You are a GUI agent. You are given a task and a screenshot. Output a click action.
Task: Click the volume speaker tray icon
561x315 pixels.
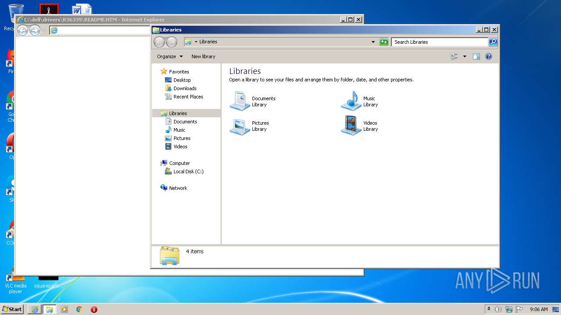pos(498,309)
